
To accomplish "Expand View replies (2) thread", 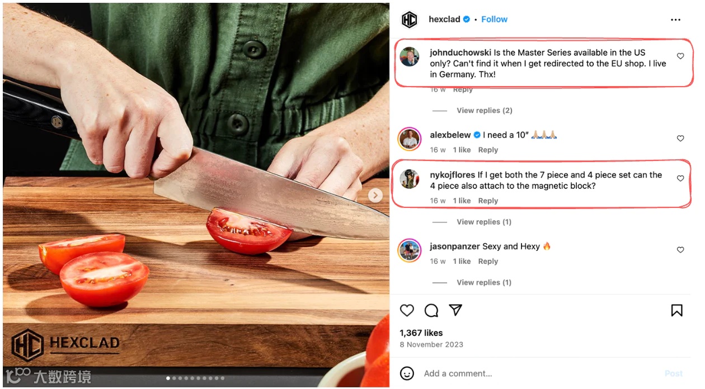I will coord(484,111).
